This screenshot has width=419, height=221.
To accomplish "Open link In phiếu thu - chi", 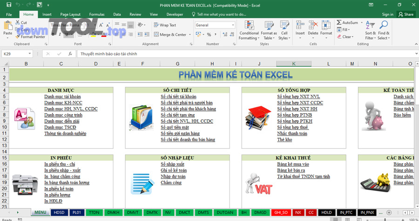I will tap(60, 164).
